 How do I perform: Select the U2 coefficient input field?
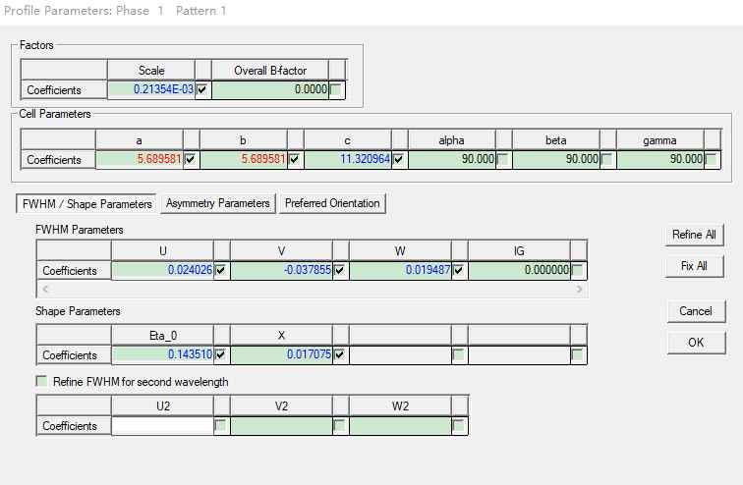162,426
